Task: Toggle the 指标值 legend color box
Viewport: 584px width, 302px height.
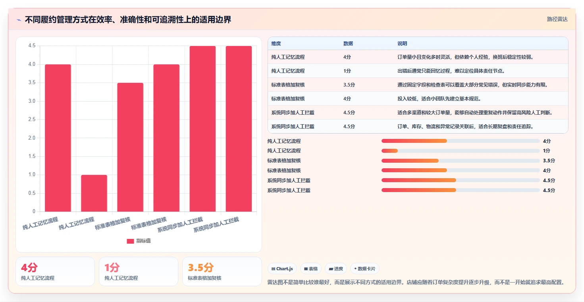Action: [130, 241]
